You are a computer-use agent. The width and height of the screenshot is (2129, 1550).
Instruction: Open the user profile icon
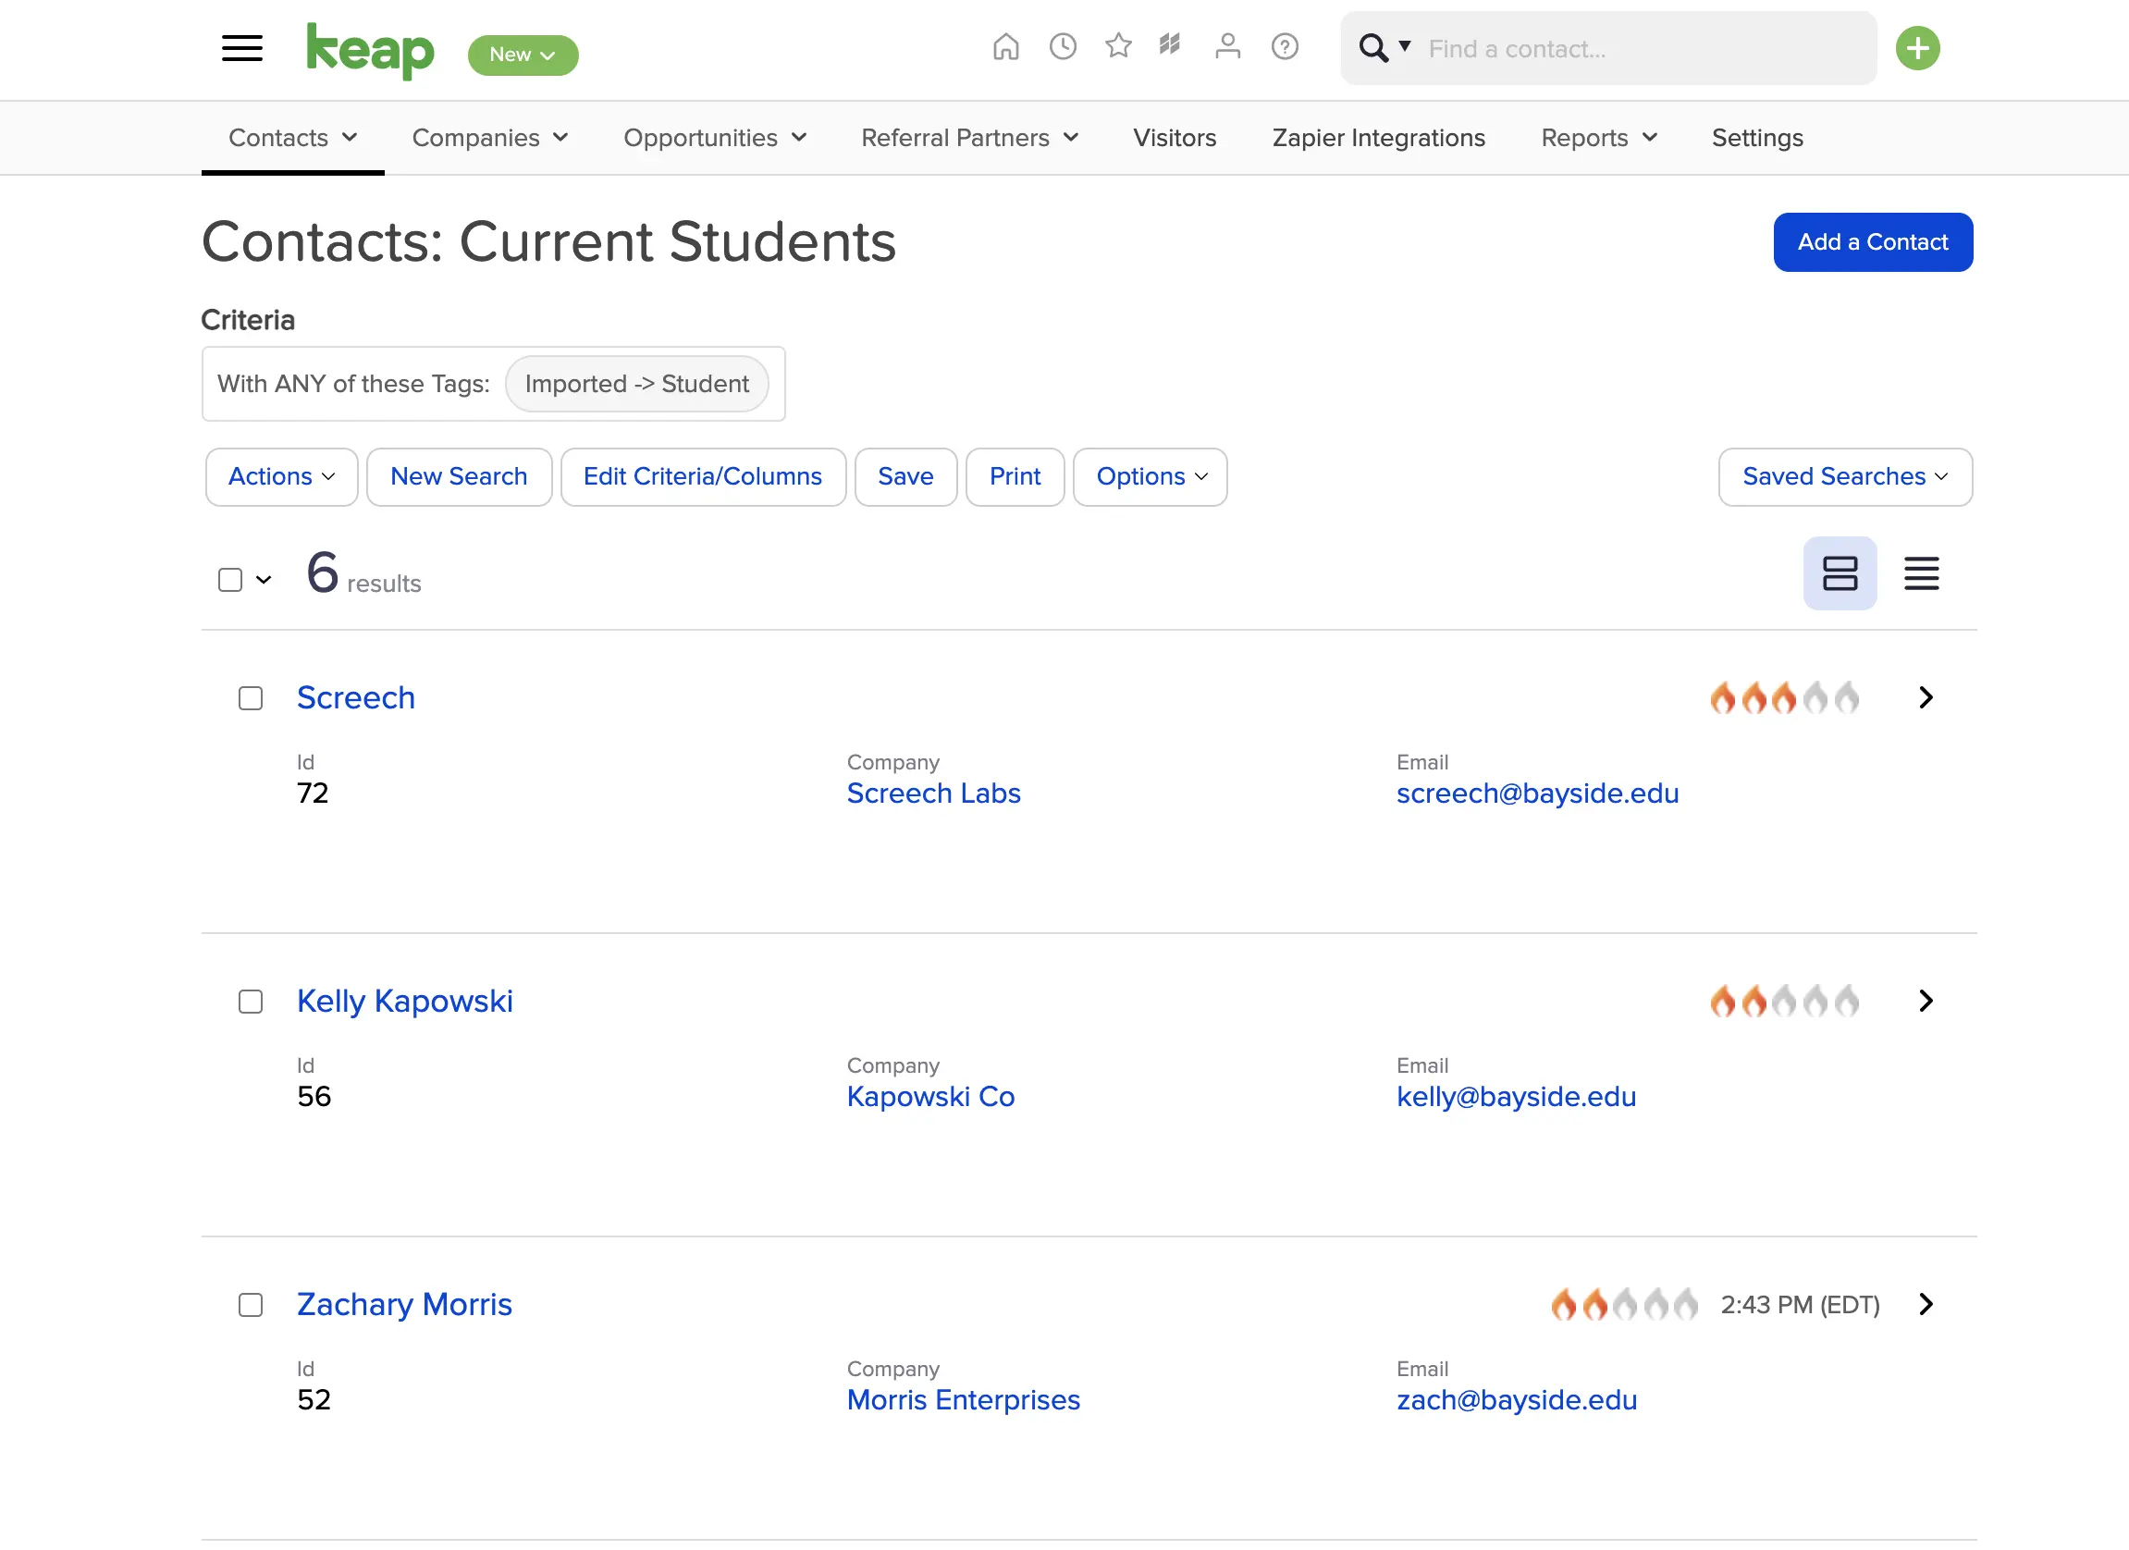1227,47
